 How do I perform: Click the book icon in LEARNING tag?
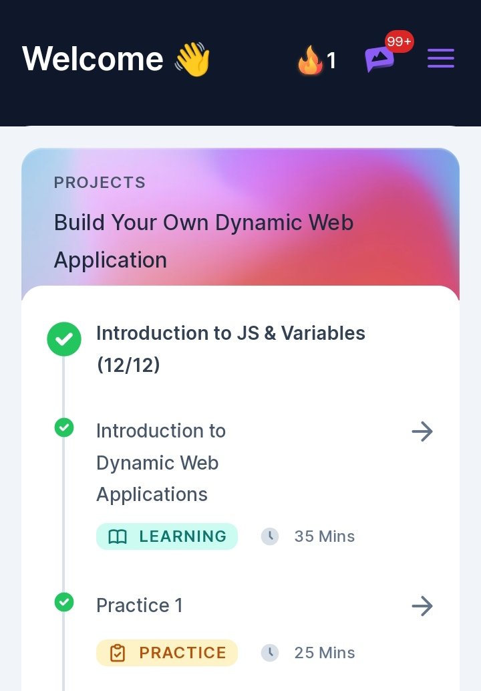click(118, 536)
